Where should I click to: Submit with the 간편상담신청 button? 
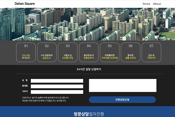click(x=122, y=100)
